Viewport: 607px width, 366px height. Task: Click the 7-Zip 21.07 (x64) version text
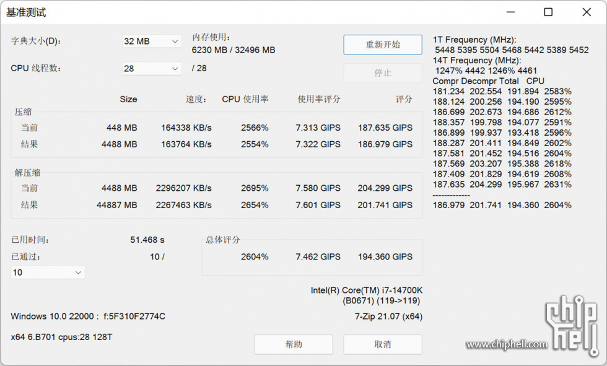tap(389, 316)
